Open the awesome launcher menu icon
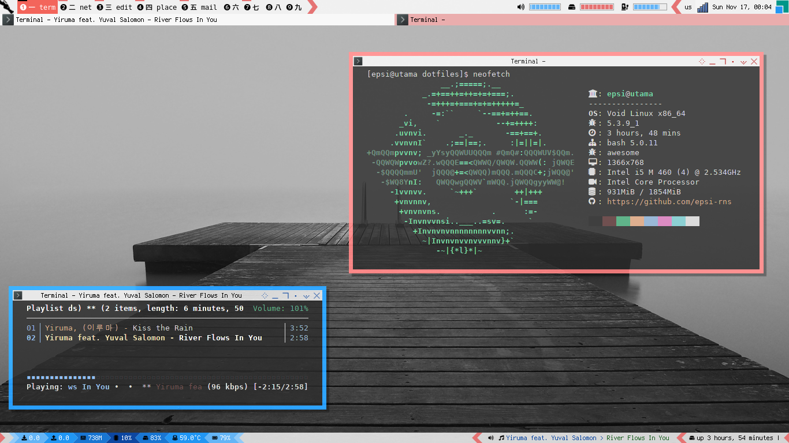This screenshot has width=789, height=443. [7, 7]
